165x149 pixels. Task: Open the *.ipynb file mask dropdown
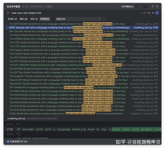(x=142, y=7)
